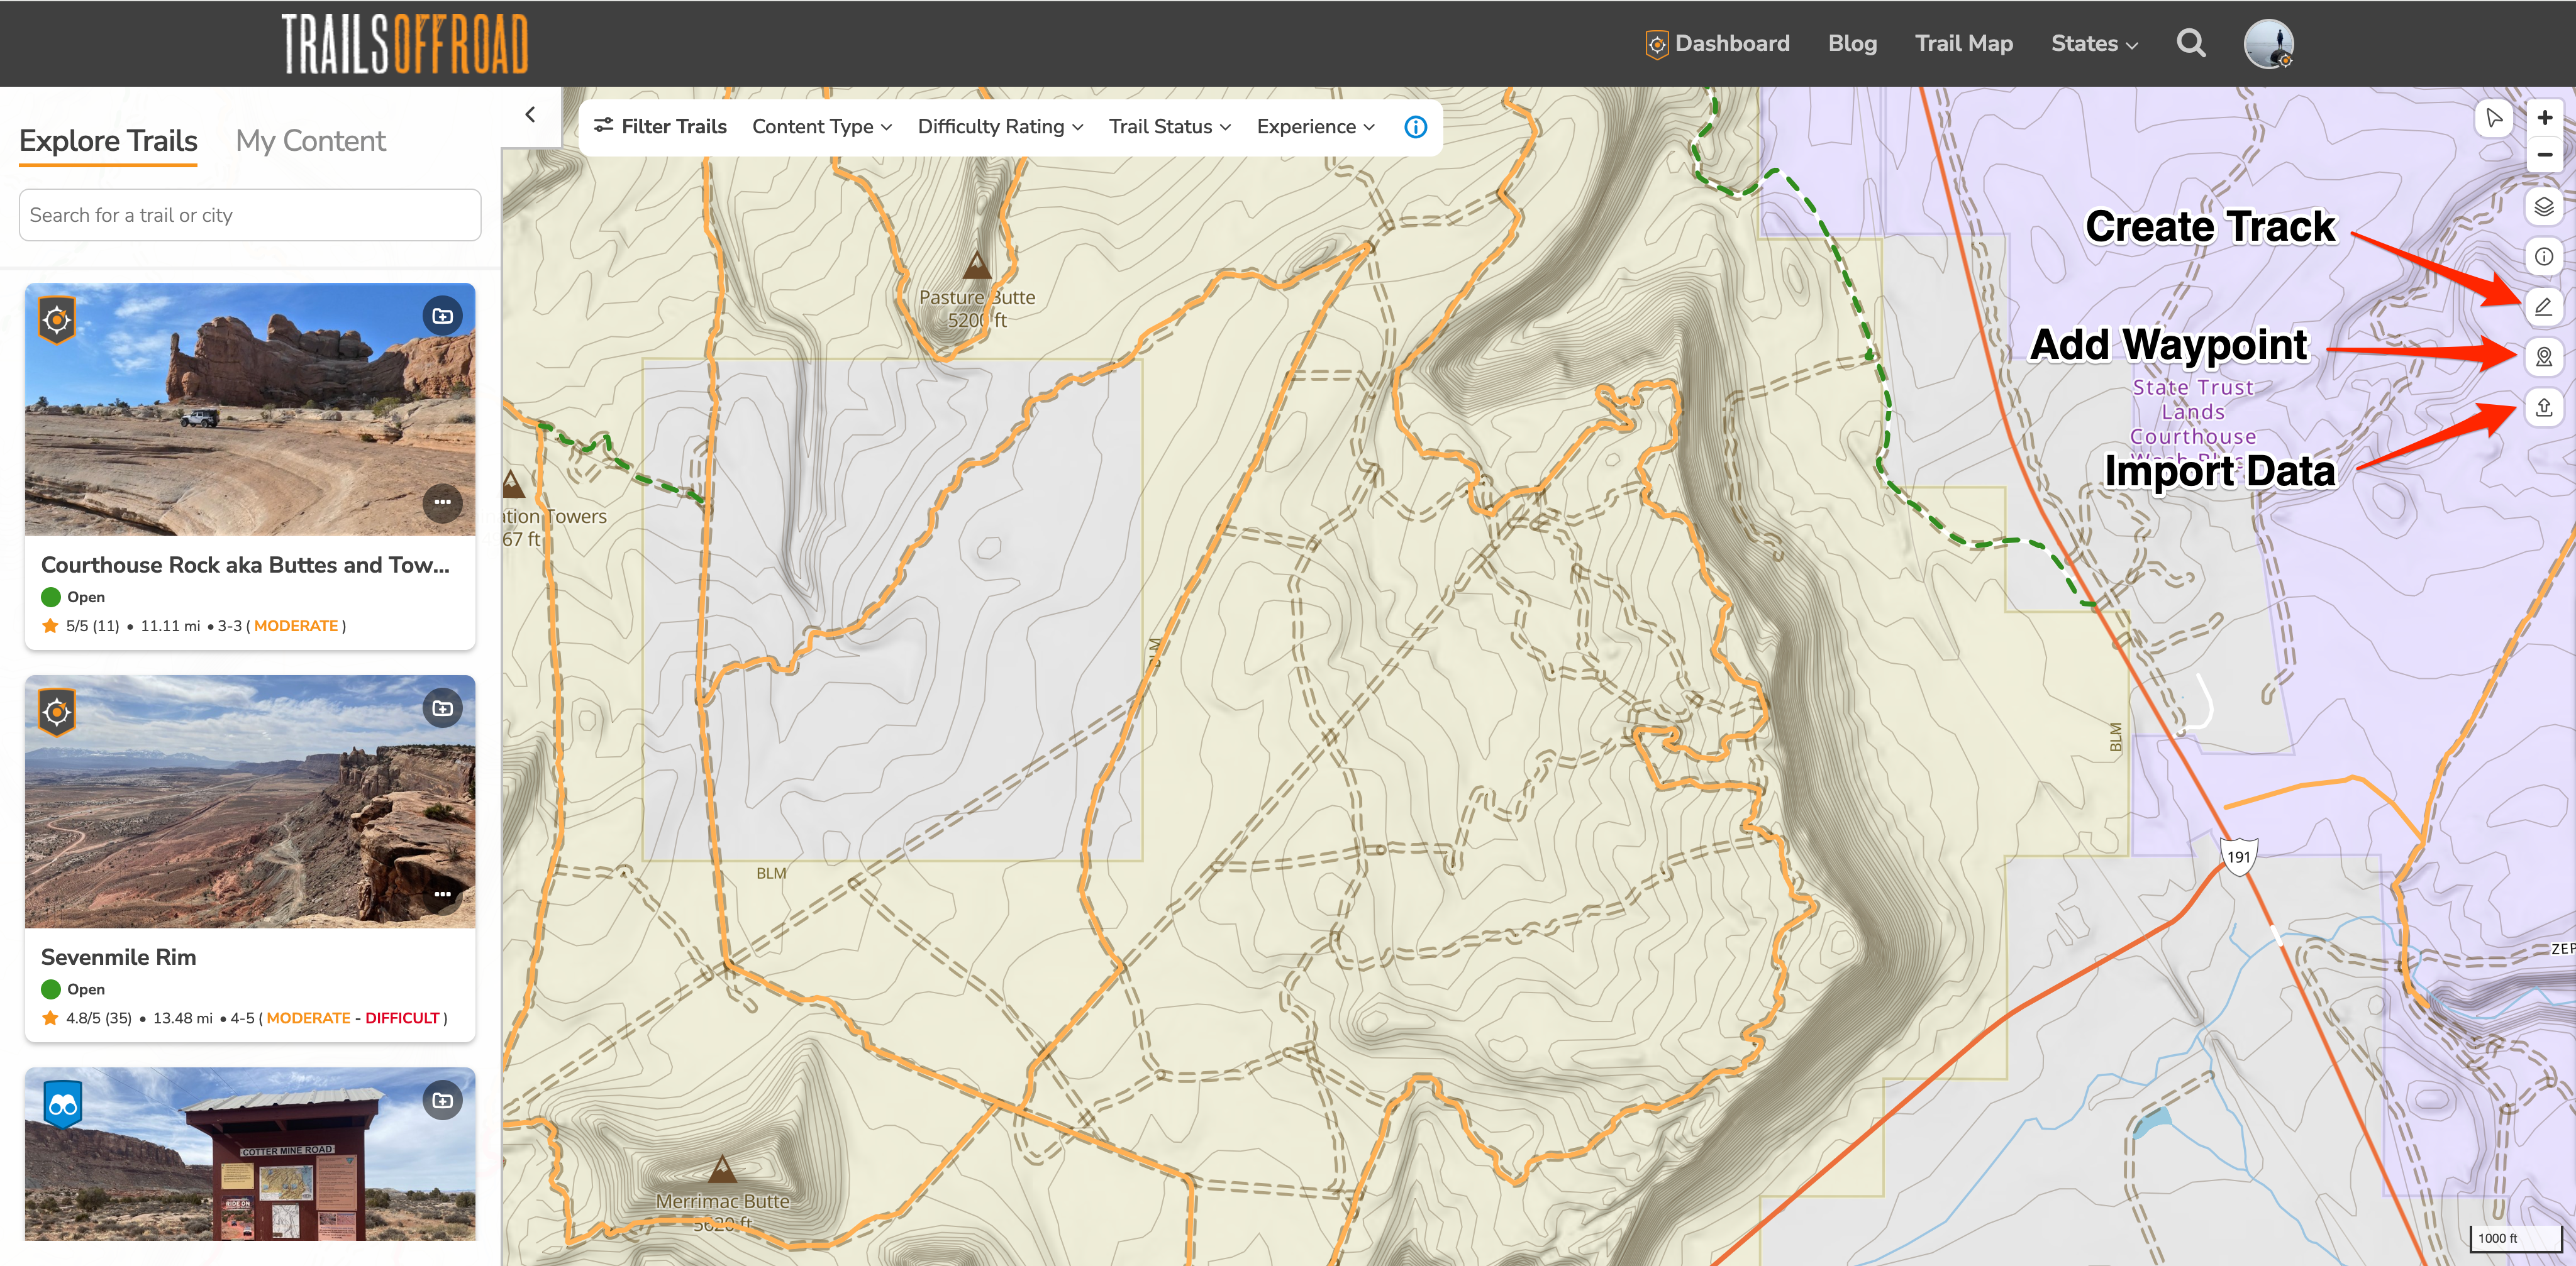Click Courthouse Rock trail photo
This screenshot has width=2576, height=1266.
[x=250, y=410]
